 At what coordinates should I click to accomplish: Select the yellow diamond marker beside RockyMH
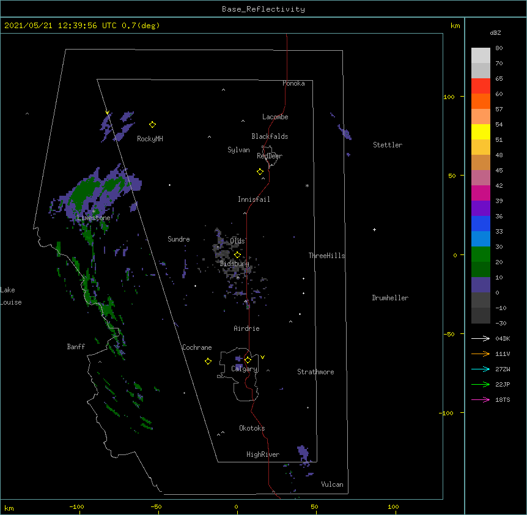pos(153,125)
